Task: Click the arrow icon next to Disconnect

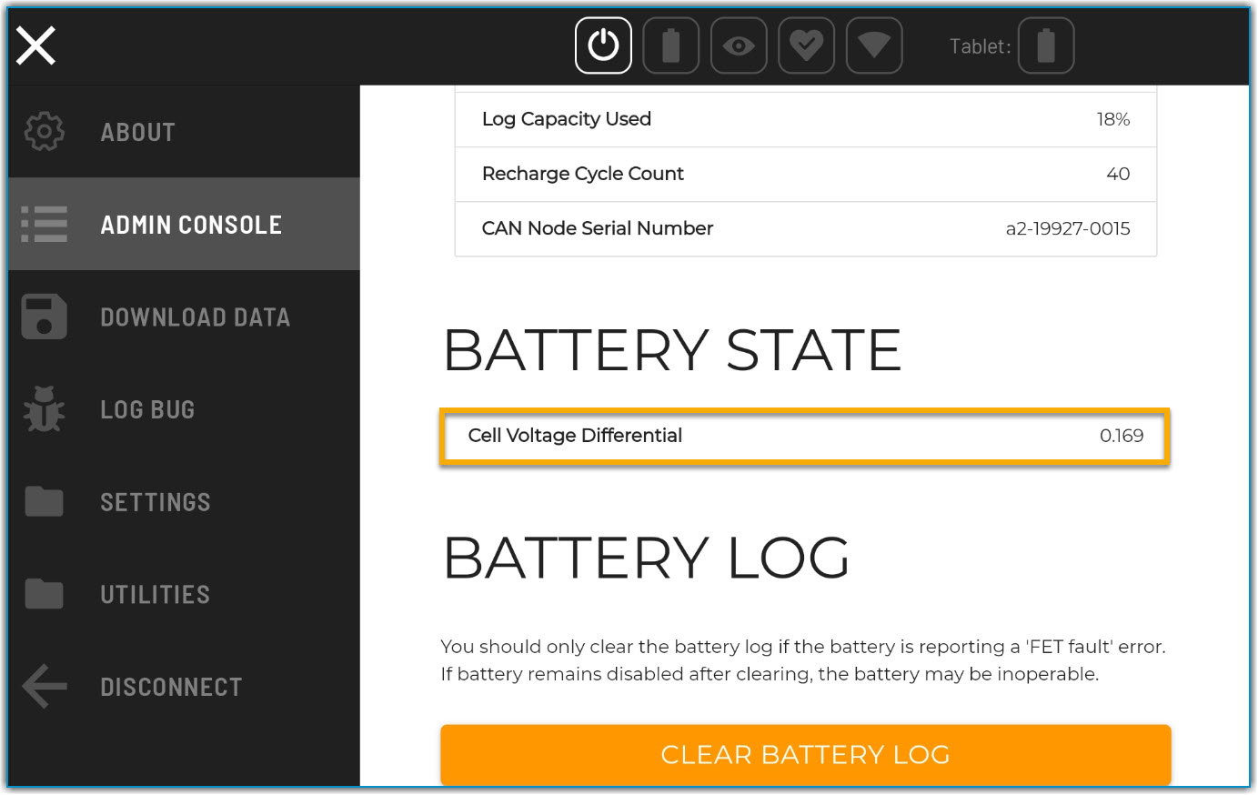Action: point(44,687)
